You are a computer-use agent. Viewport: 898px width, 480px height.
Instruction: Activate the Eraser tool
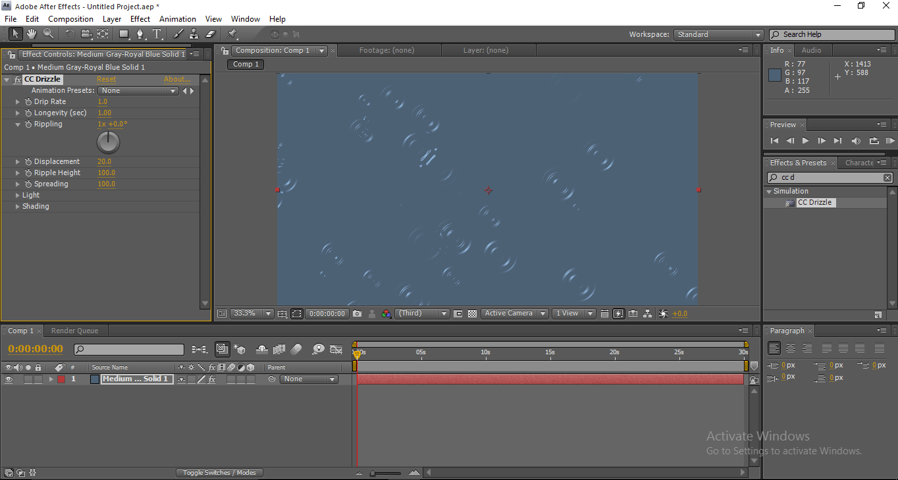pyautogui.click(x=211, y=34)
